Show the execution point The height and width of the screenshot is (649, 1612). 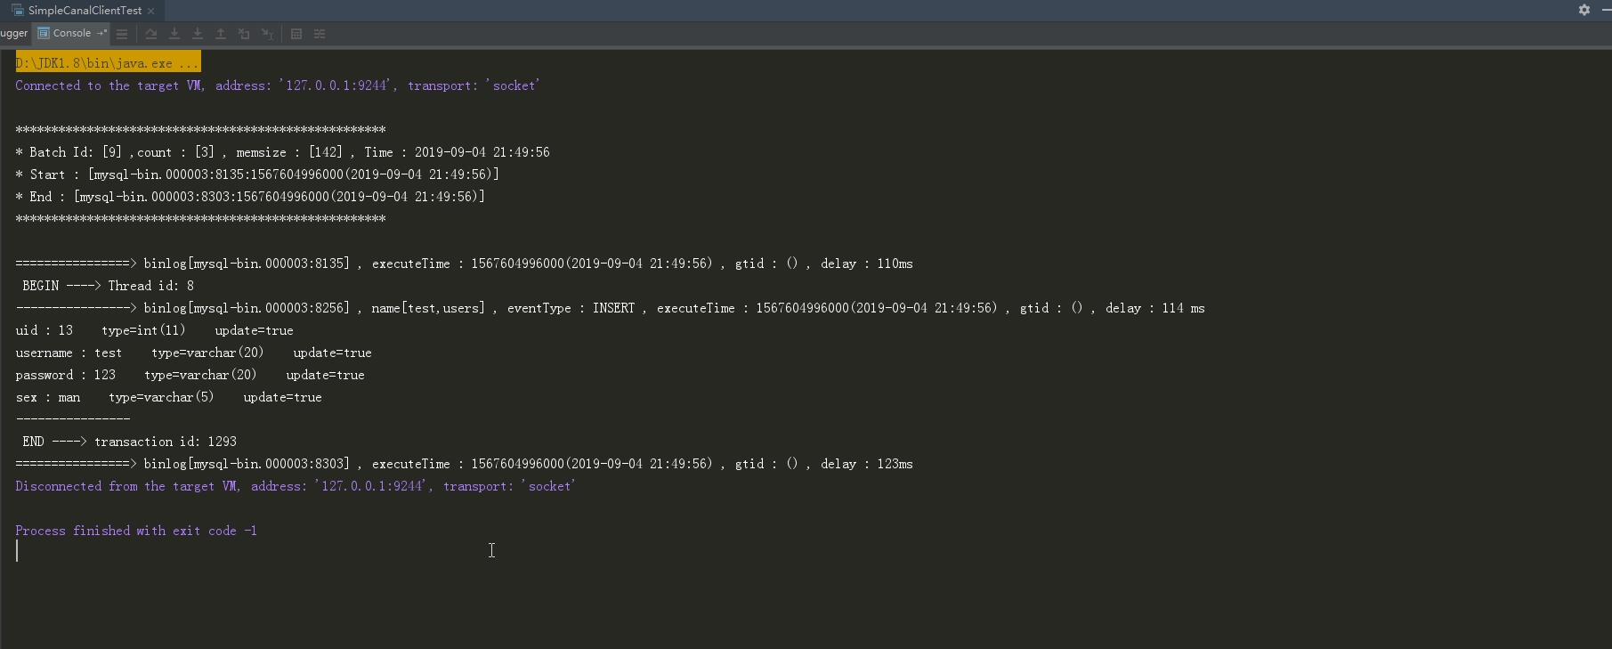(122, 34)
